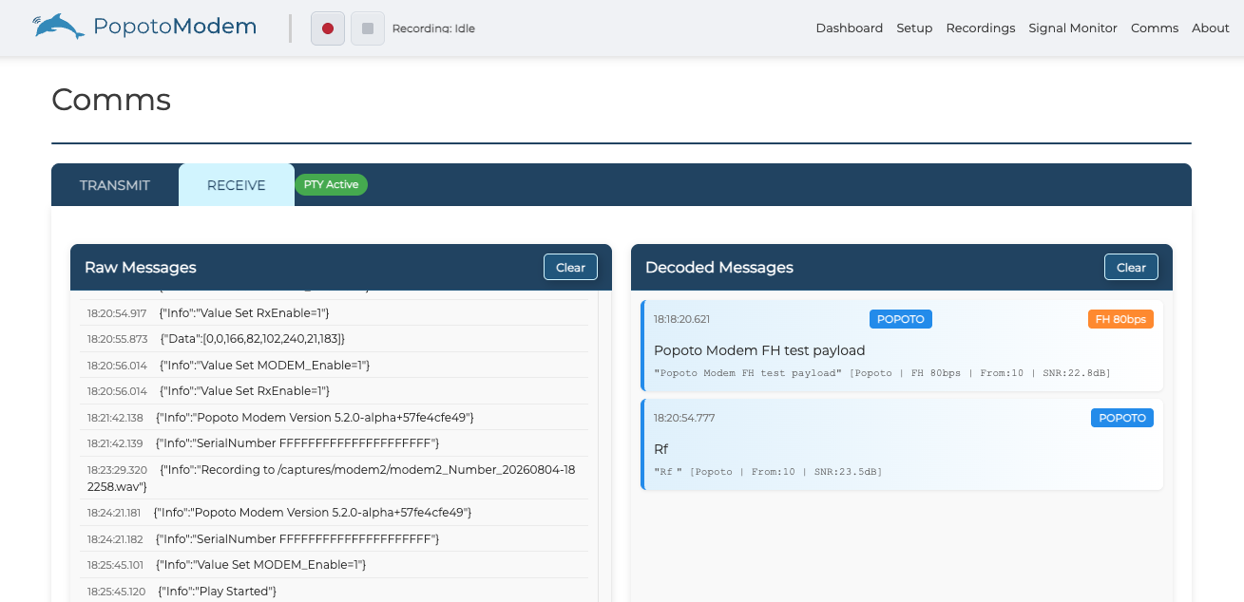Click the 18:18:20.621 decoded timestamp
Image resolution: width=1244 pixels, height=602 pixels.
click(681, 319)
